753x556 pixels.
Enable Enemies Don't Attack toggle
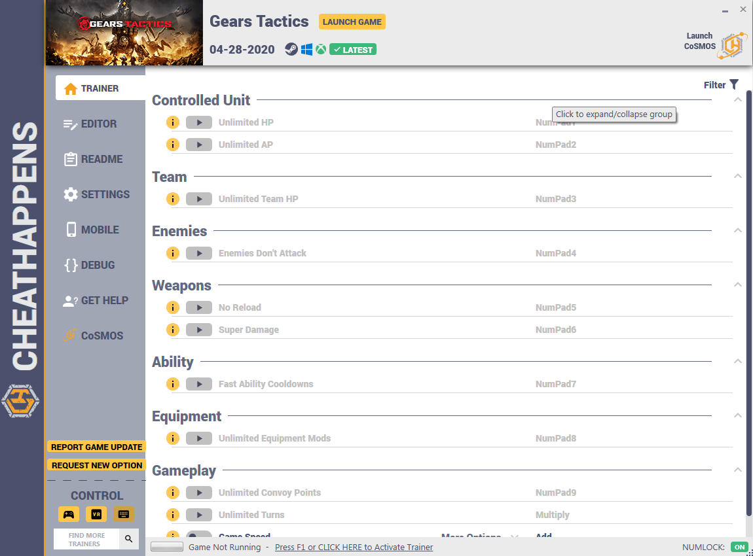coord(199,252)
